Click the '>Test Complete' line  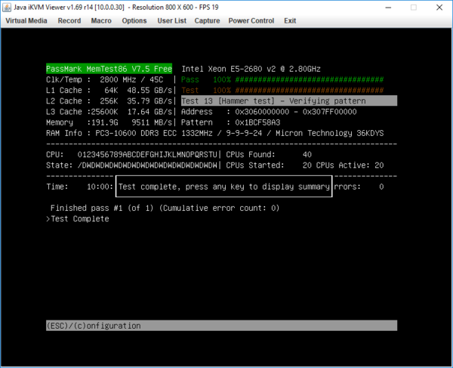pos(78,218)
